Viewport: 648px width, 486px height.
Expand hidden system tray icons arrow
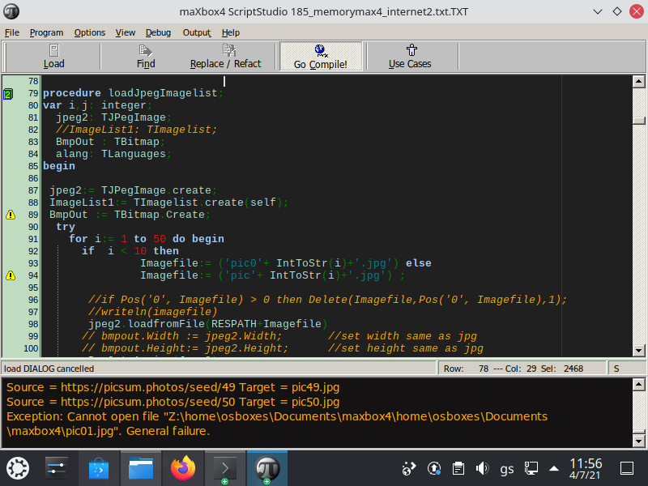[x=554, y=468]
